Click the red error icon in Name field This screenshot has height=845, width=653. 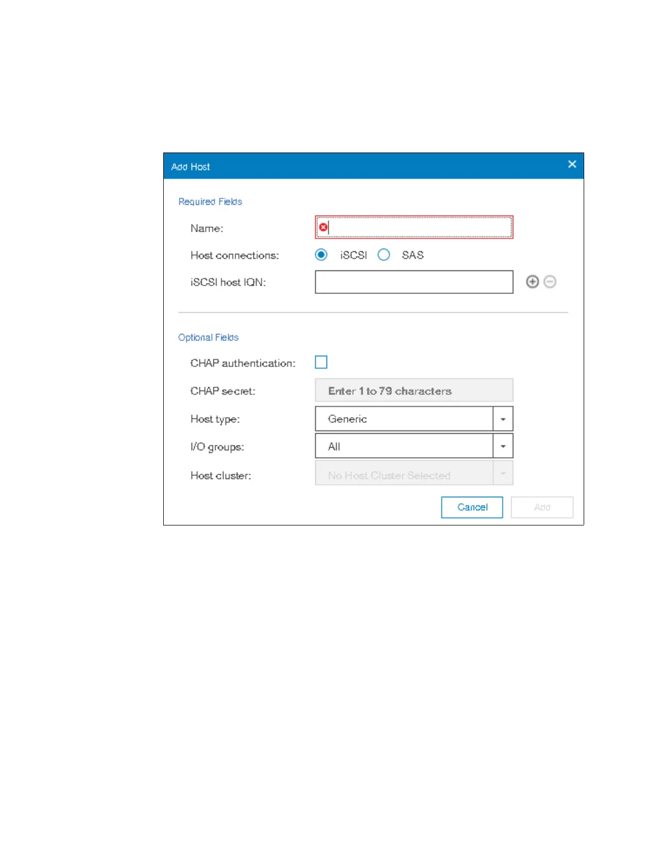click(x=323, y=227)
